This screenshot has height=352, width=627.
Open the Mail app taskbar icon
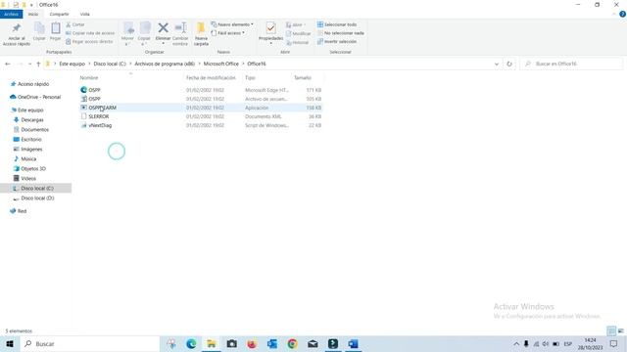(313, 343)
